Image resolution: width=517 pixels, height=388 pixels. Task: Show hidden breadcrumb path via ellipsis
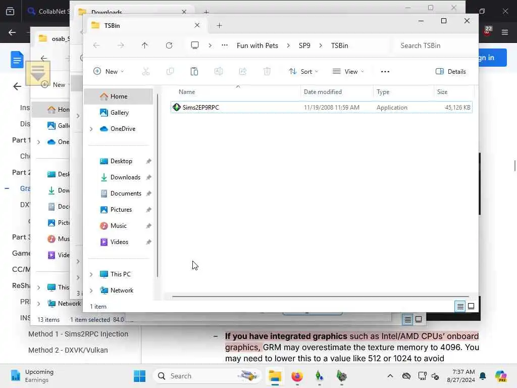225,45
